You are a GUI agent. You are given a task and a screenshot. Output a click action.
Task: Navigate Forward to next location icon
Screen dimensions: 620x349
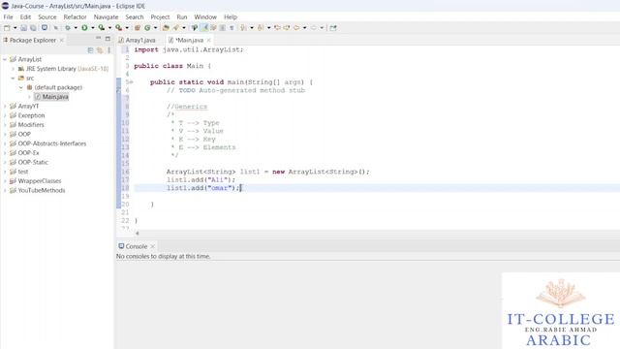coord(314,28)
